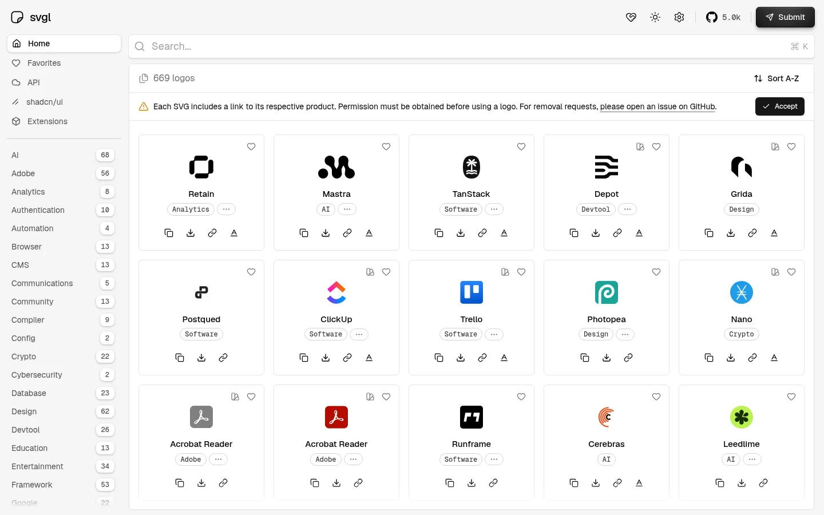The image size is (824, 515).
Task: Toggle the dark variant of gray Acrobat Reader
Action: [x=235, y=397]
